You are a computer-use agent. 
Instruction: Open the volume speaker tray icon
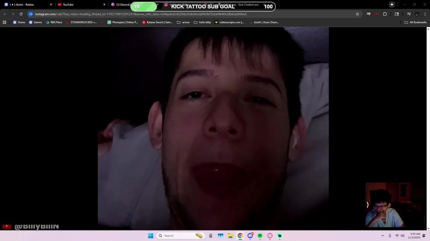[x=402, y=236]
